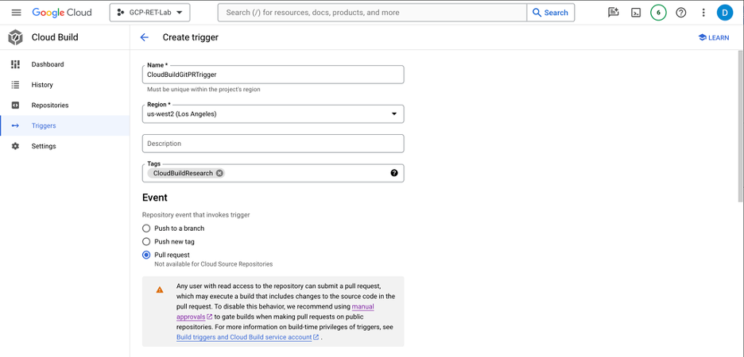Open the LEARN panel
The image size is (744, 357).
pos(714,37)
